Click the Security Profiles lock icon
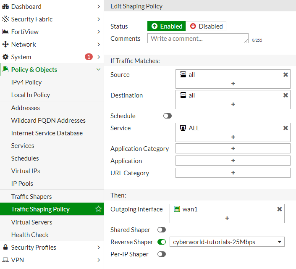The width and height of the screenshot is (296, 269). [5, 247]
